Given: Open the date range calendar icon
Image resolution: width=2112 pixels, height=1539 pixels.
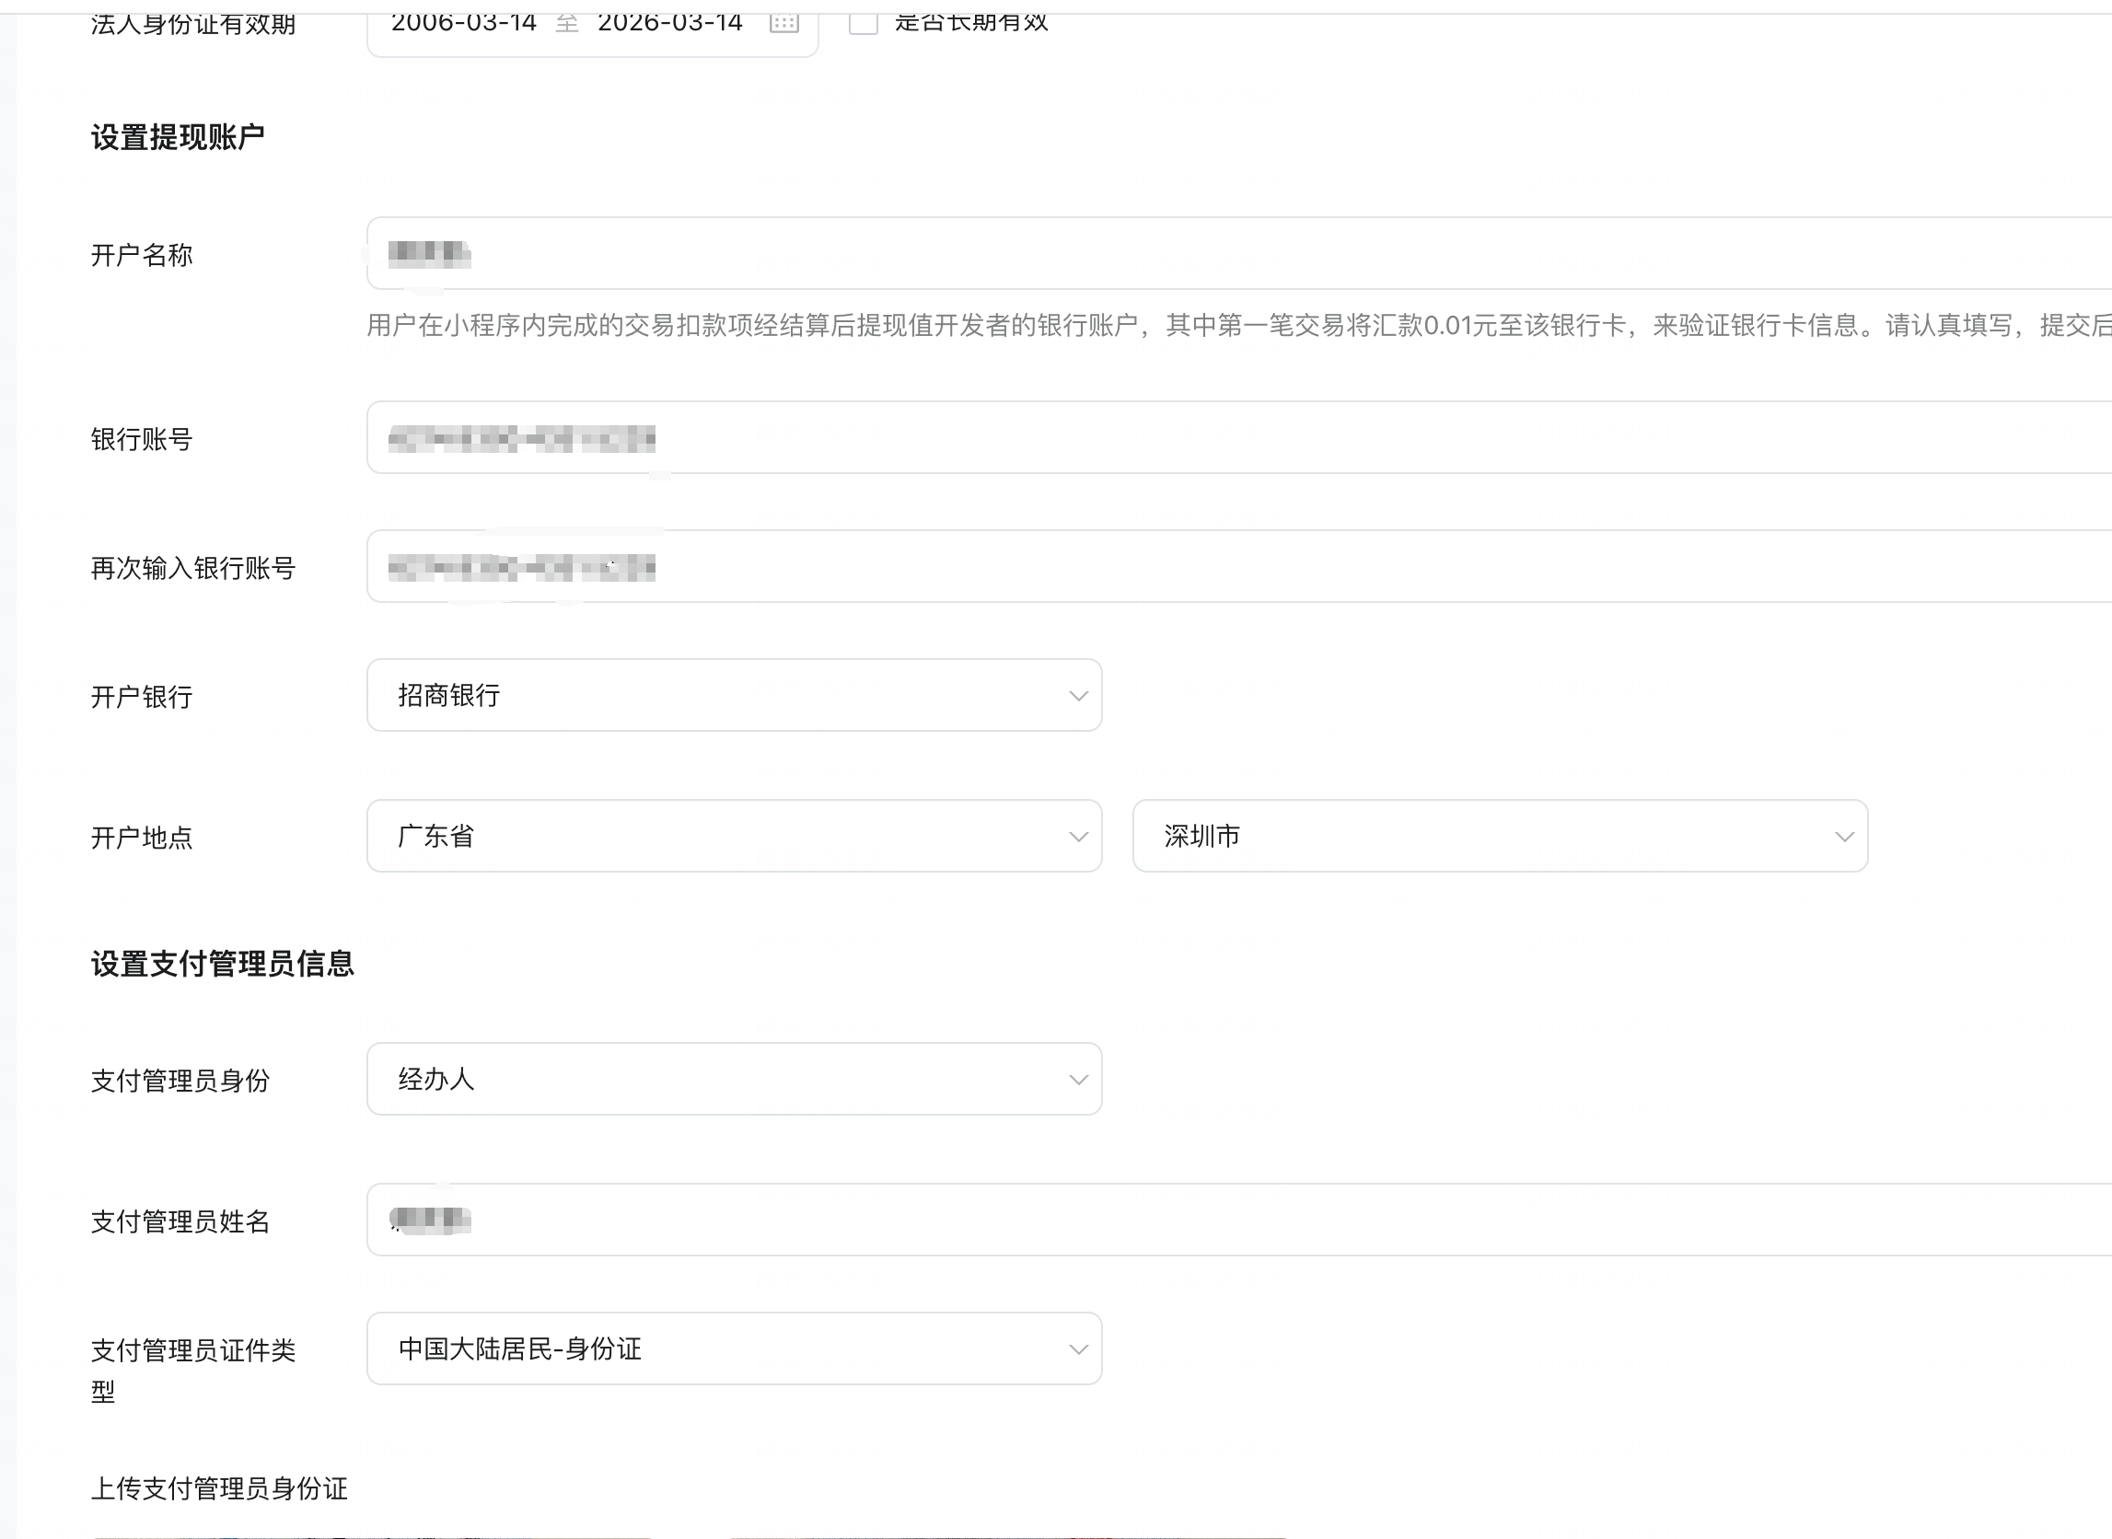Looking at the screenshot, I should click(x=783, y=23).
